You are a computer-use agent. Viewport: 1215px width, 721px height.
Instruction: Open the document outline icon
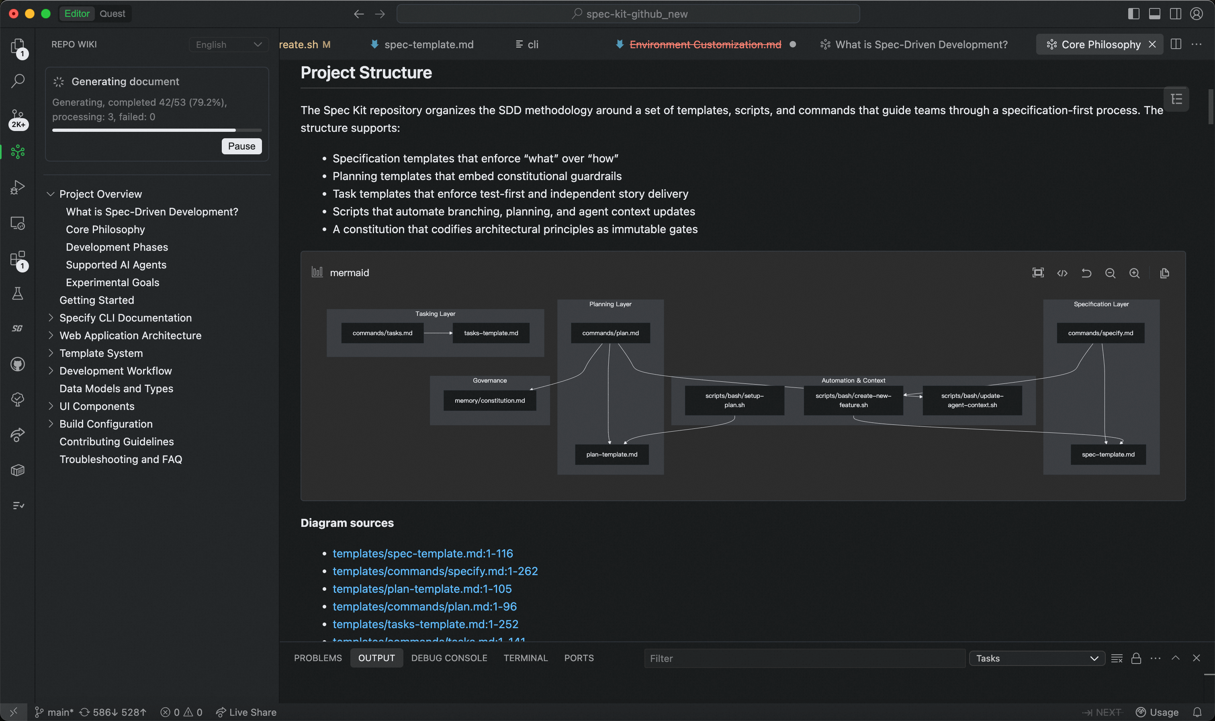1176,99
